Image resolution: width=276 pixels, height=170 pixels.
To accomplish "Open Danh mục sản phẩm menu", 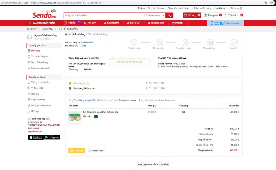I will coord(42,23).
